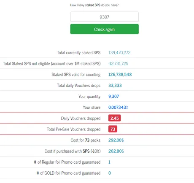
Task: Click the 'Total currently staked SPS' label
Action: [x=79, y=52]
